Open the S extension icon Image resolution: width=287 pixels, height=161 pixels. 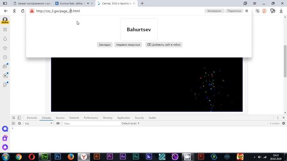pos(257,11)
